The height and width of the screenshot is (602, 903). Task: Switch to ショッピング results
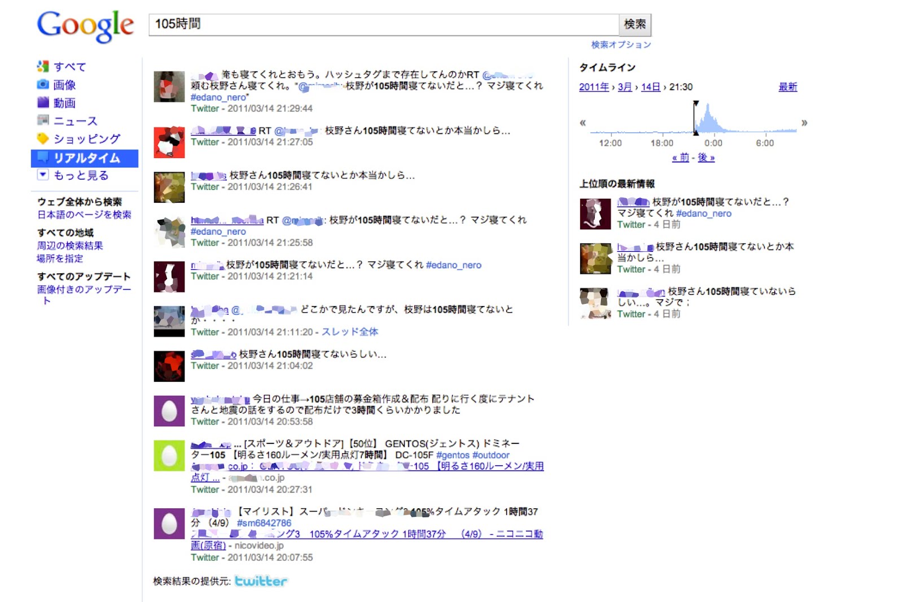[87, 139]
